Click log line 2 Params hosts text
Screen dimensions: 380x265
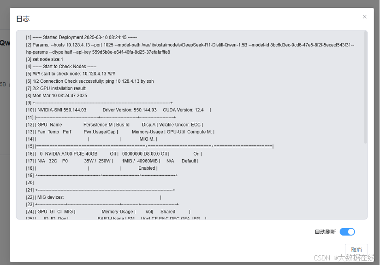pos(190,45)
